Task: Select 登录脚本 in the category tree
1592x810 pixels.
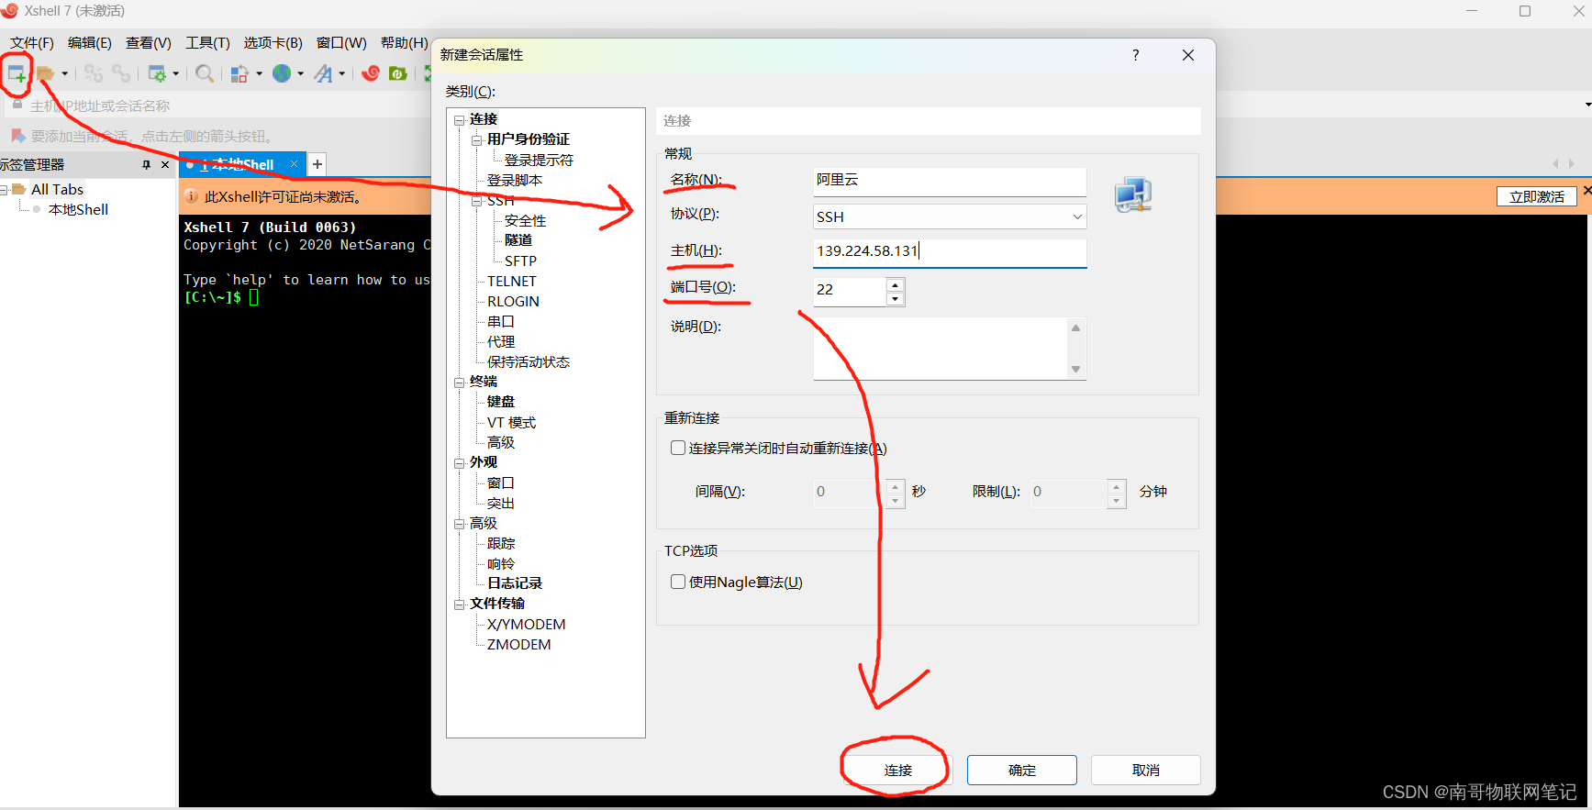Action: (x=515, y=181)
